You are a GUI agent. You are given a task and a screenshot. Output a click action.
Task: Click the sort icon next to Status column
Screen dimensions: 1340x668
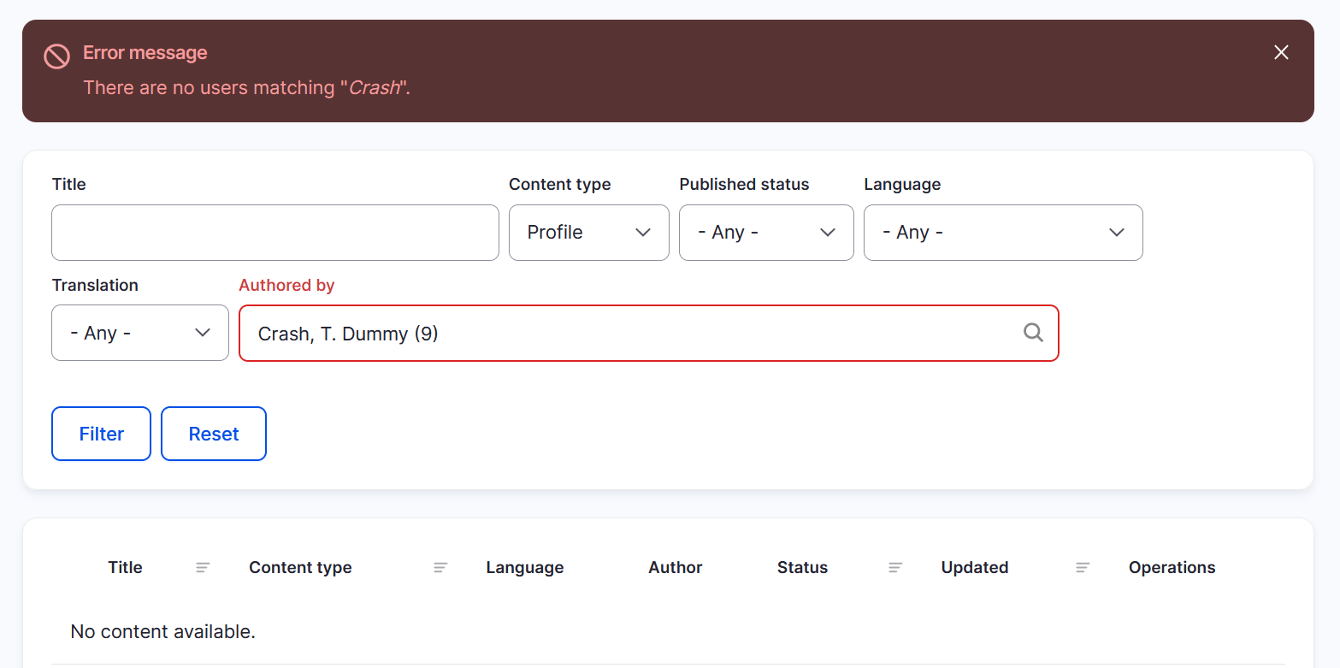pyautogui.click(x=894, y=567)
